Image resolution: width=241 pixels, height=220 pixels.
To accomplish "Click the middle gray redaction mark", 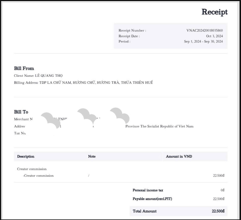I will pos(87,116).
